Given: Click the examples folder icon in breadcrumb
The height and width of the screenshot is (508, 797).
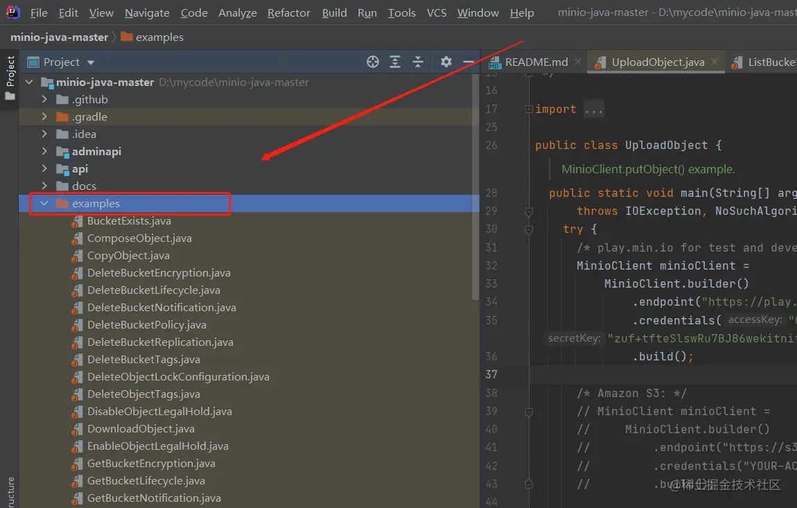Looking at the screenshot, I should [x=127, y=37].
